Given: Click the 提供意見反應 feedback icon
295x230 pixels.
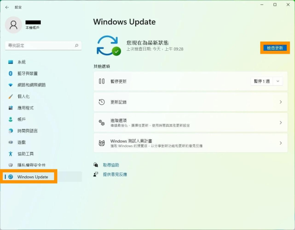Looking at the screenshot, I should [96, 174].
